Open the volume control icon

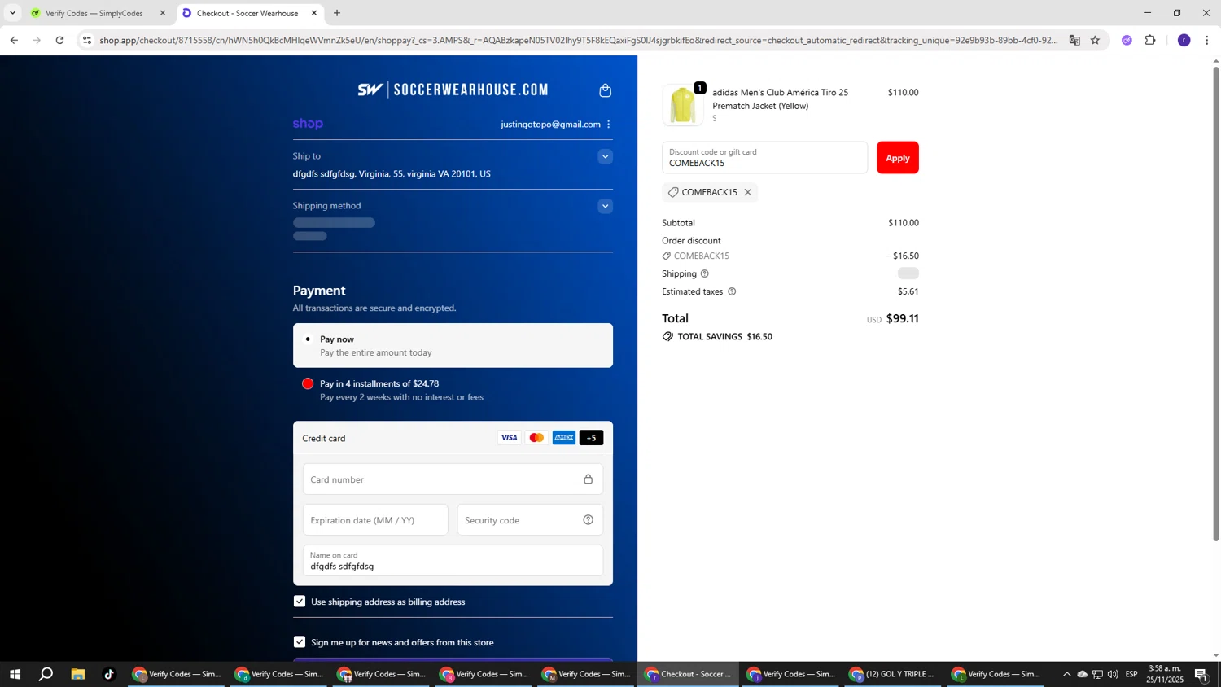(1113, 674)
